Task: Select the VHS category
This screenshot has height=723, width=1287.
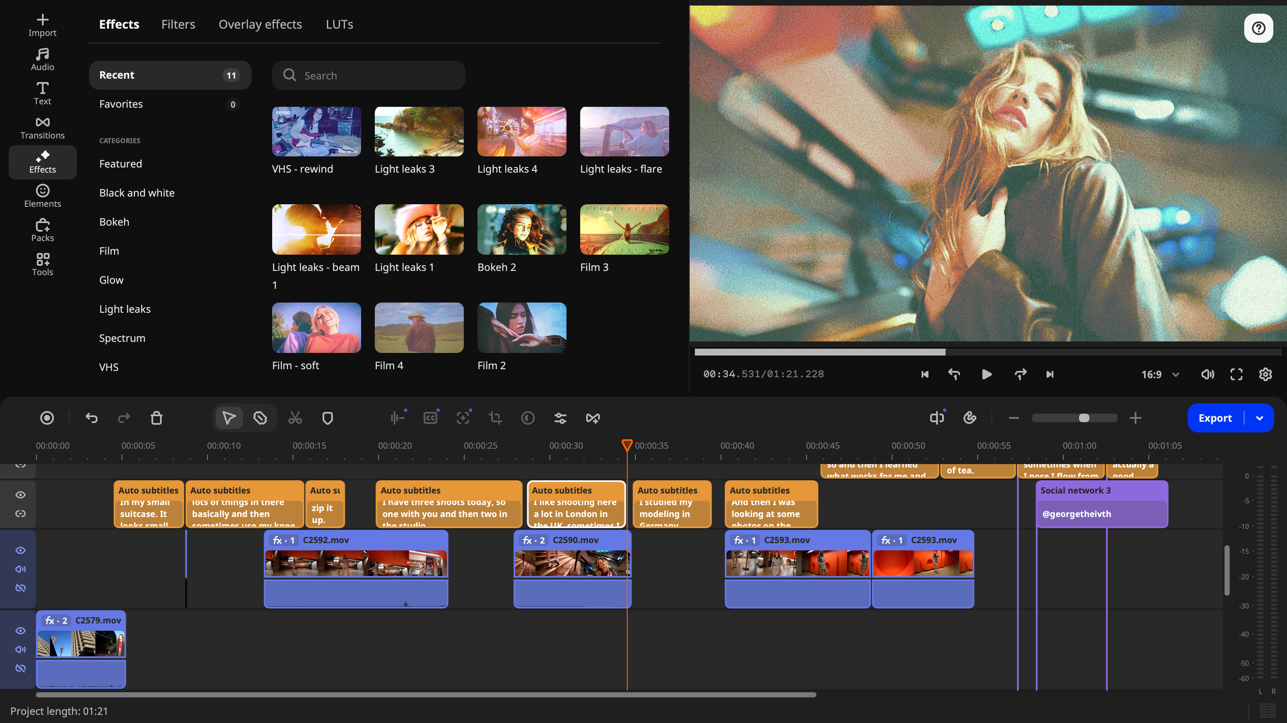Action: point(108,367)
